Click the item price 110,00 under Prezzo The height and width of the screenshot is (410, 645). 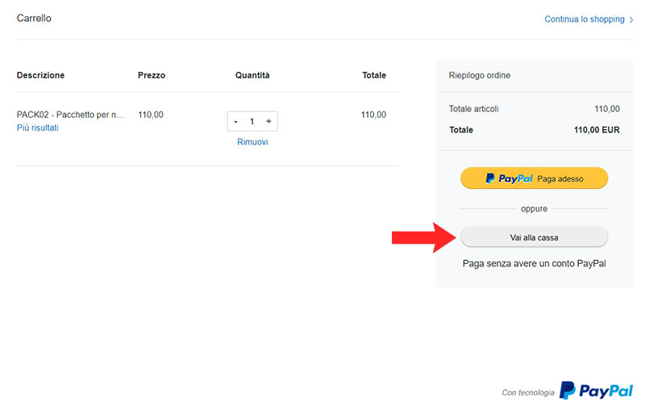click(x=151, y=115)
